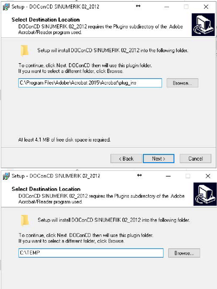Image resolution: width=217 pixels, height=289 pixels.
Task: Click the installer computer icon in the C:\TEMP window
Action: click(x=205, y=194)
